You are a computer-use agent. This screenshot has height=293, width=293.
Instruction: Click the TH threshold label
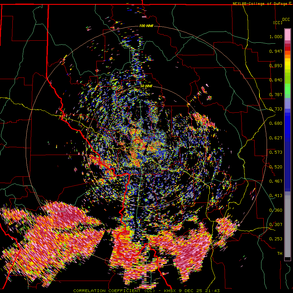point(280,253)
